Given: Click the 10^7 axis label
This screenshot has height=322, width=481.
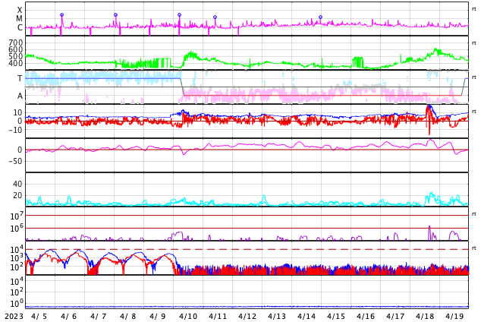Looking at the screenshot, I should point(17,216).
